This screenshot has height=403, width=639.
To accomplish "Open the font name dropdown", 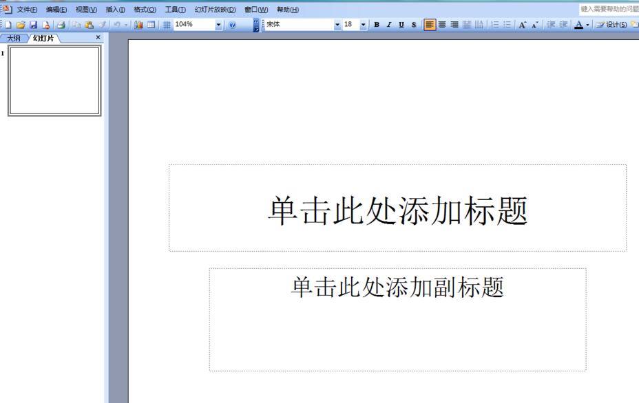I will (336, 24).
